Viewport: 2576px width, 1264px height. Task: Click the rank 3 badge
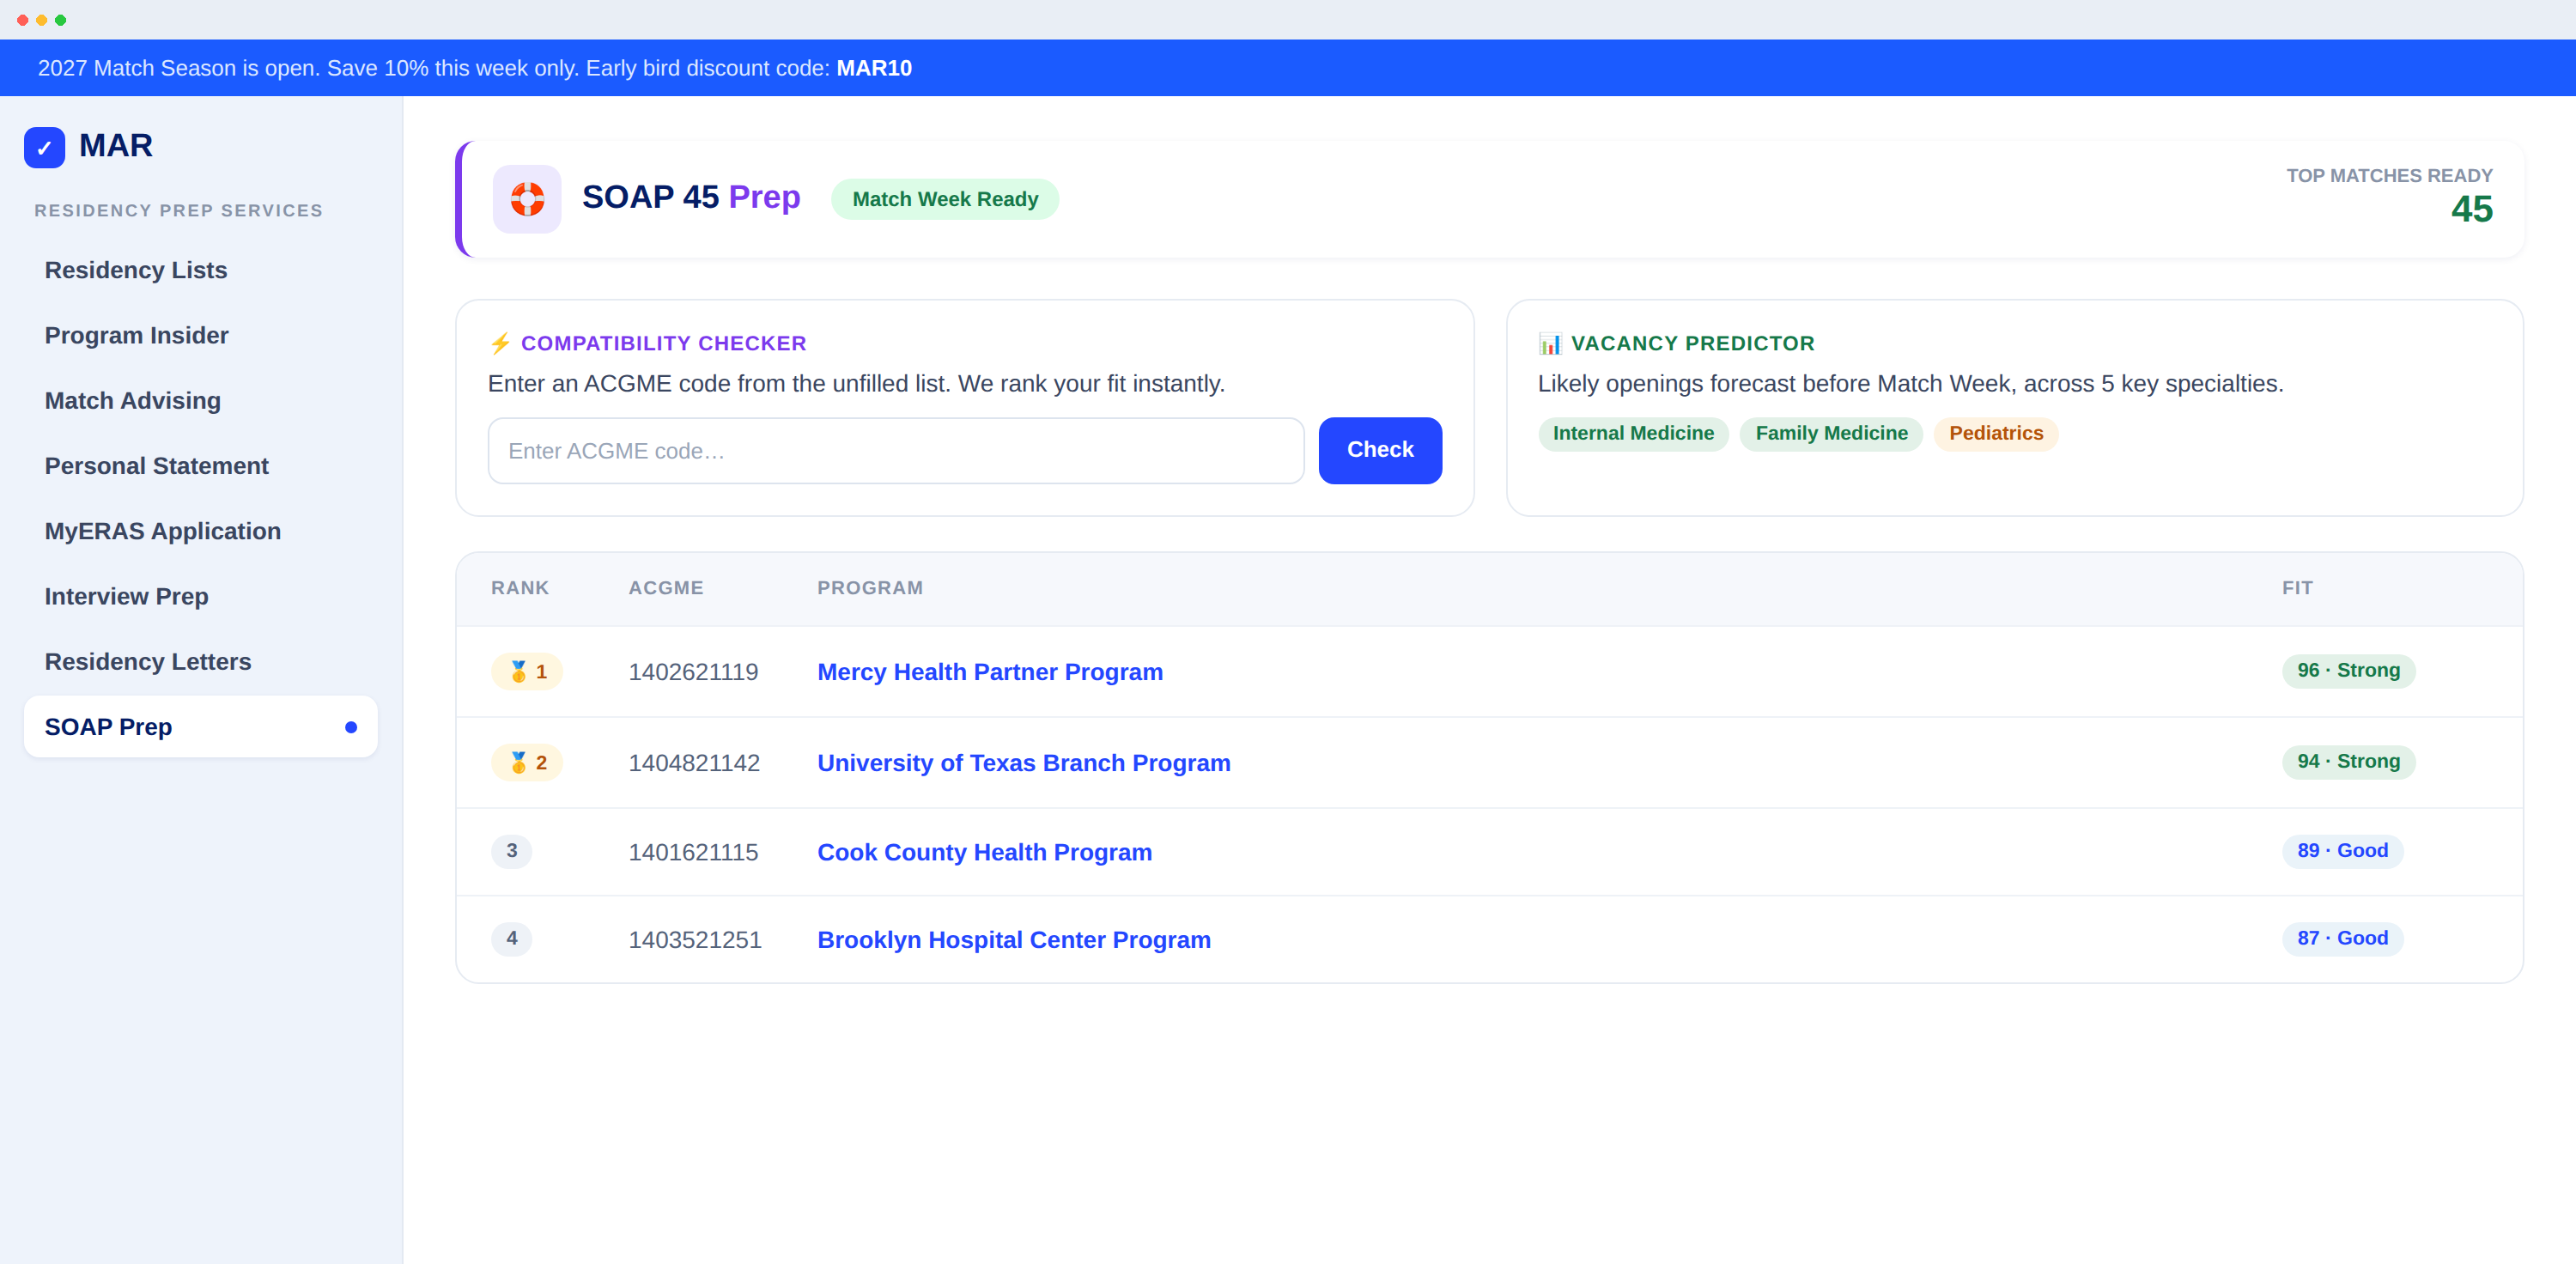coord(511,851)
